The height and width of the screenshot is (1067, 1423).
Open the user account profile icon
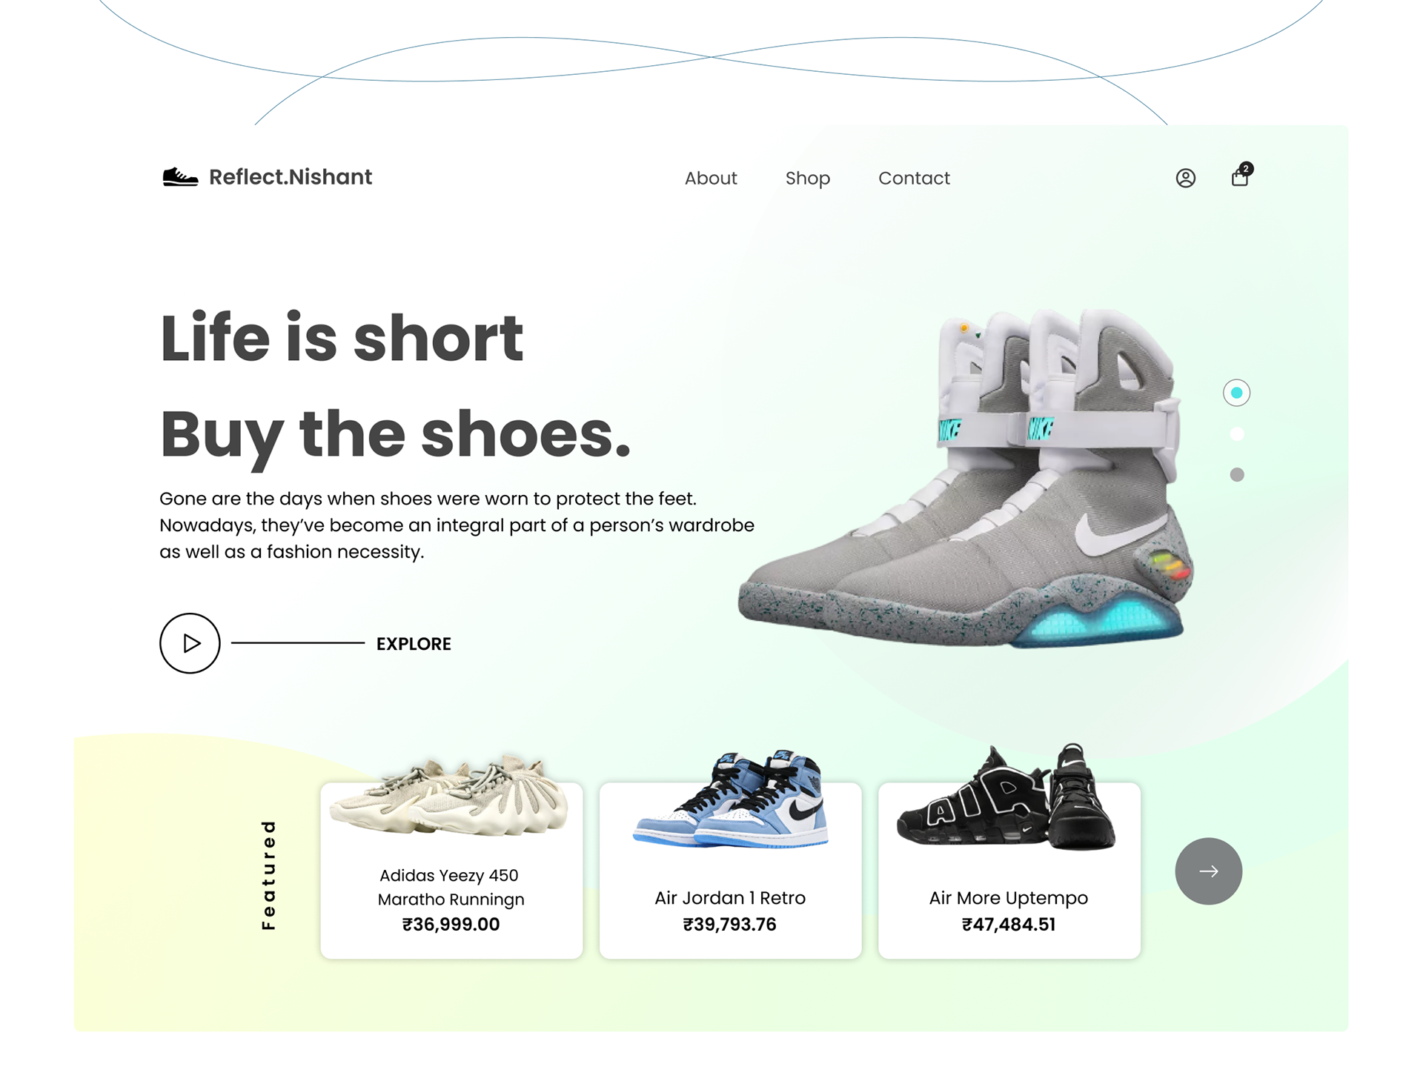pyautogui.click(x=1185, y=178)
